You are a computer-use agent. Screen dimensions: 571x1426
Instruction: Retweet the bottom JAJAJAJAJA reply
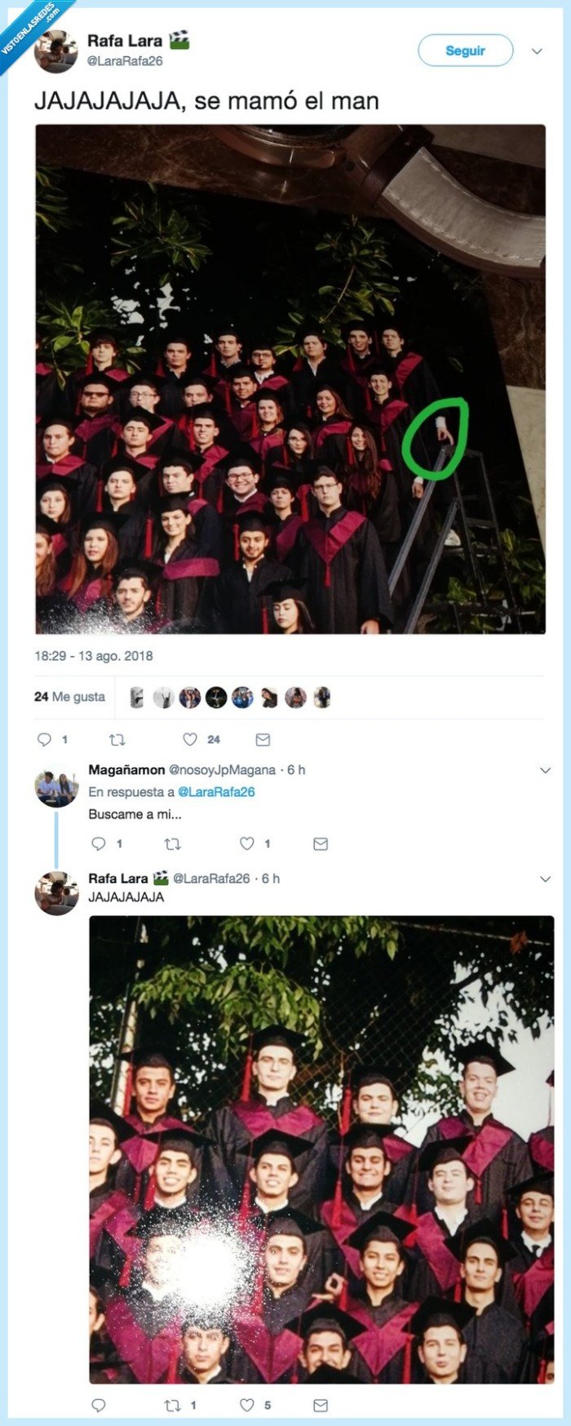(x=173, y=1405)
